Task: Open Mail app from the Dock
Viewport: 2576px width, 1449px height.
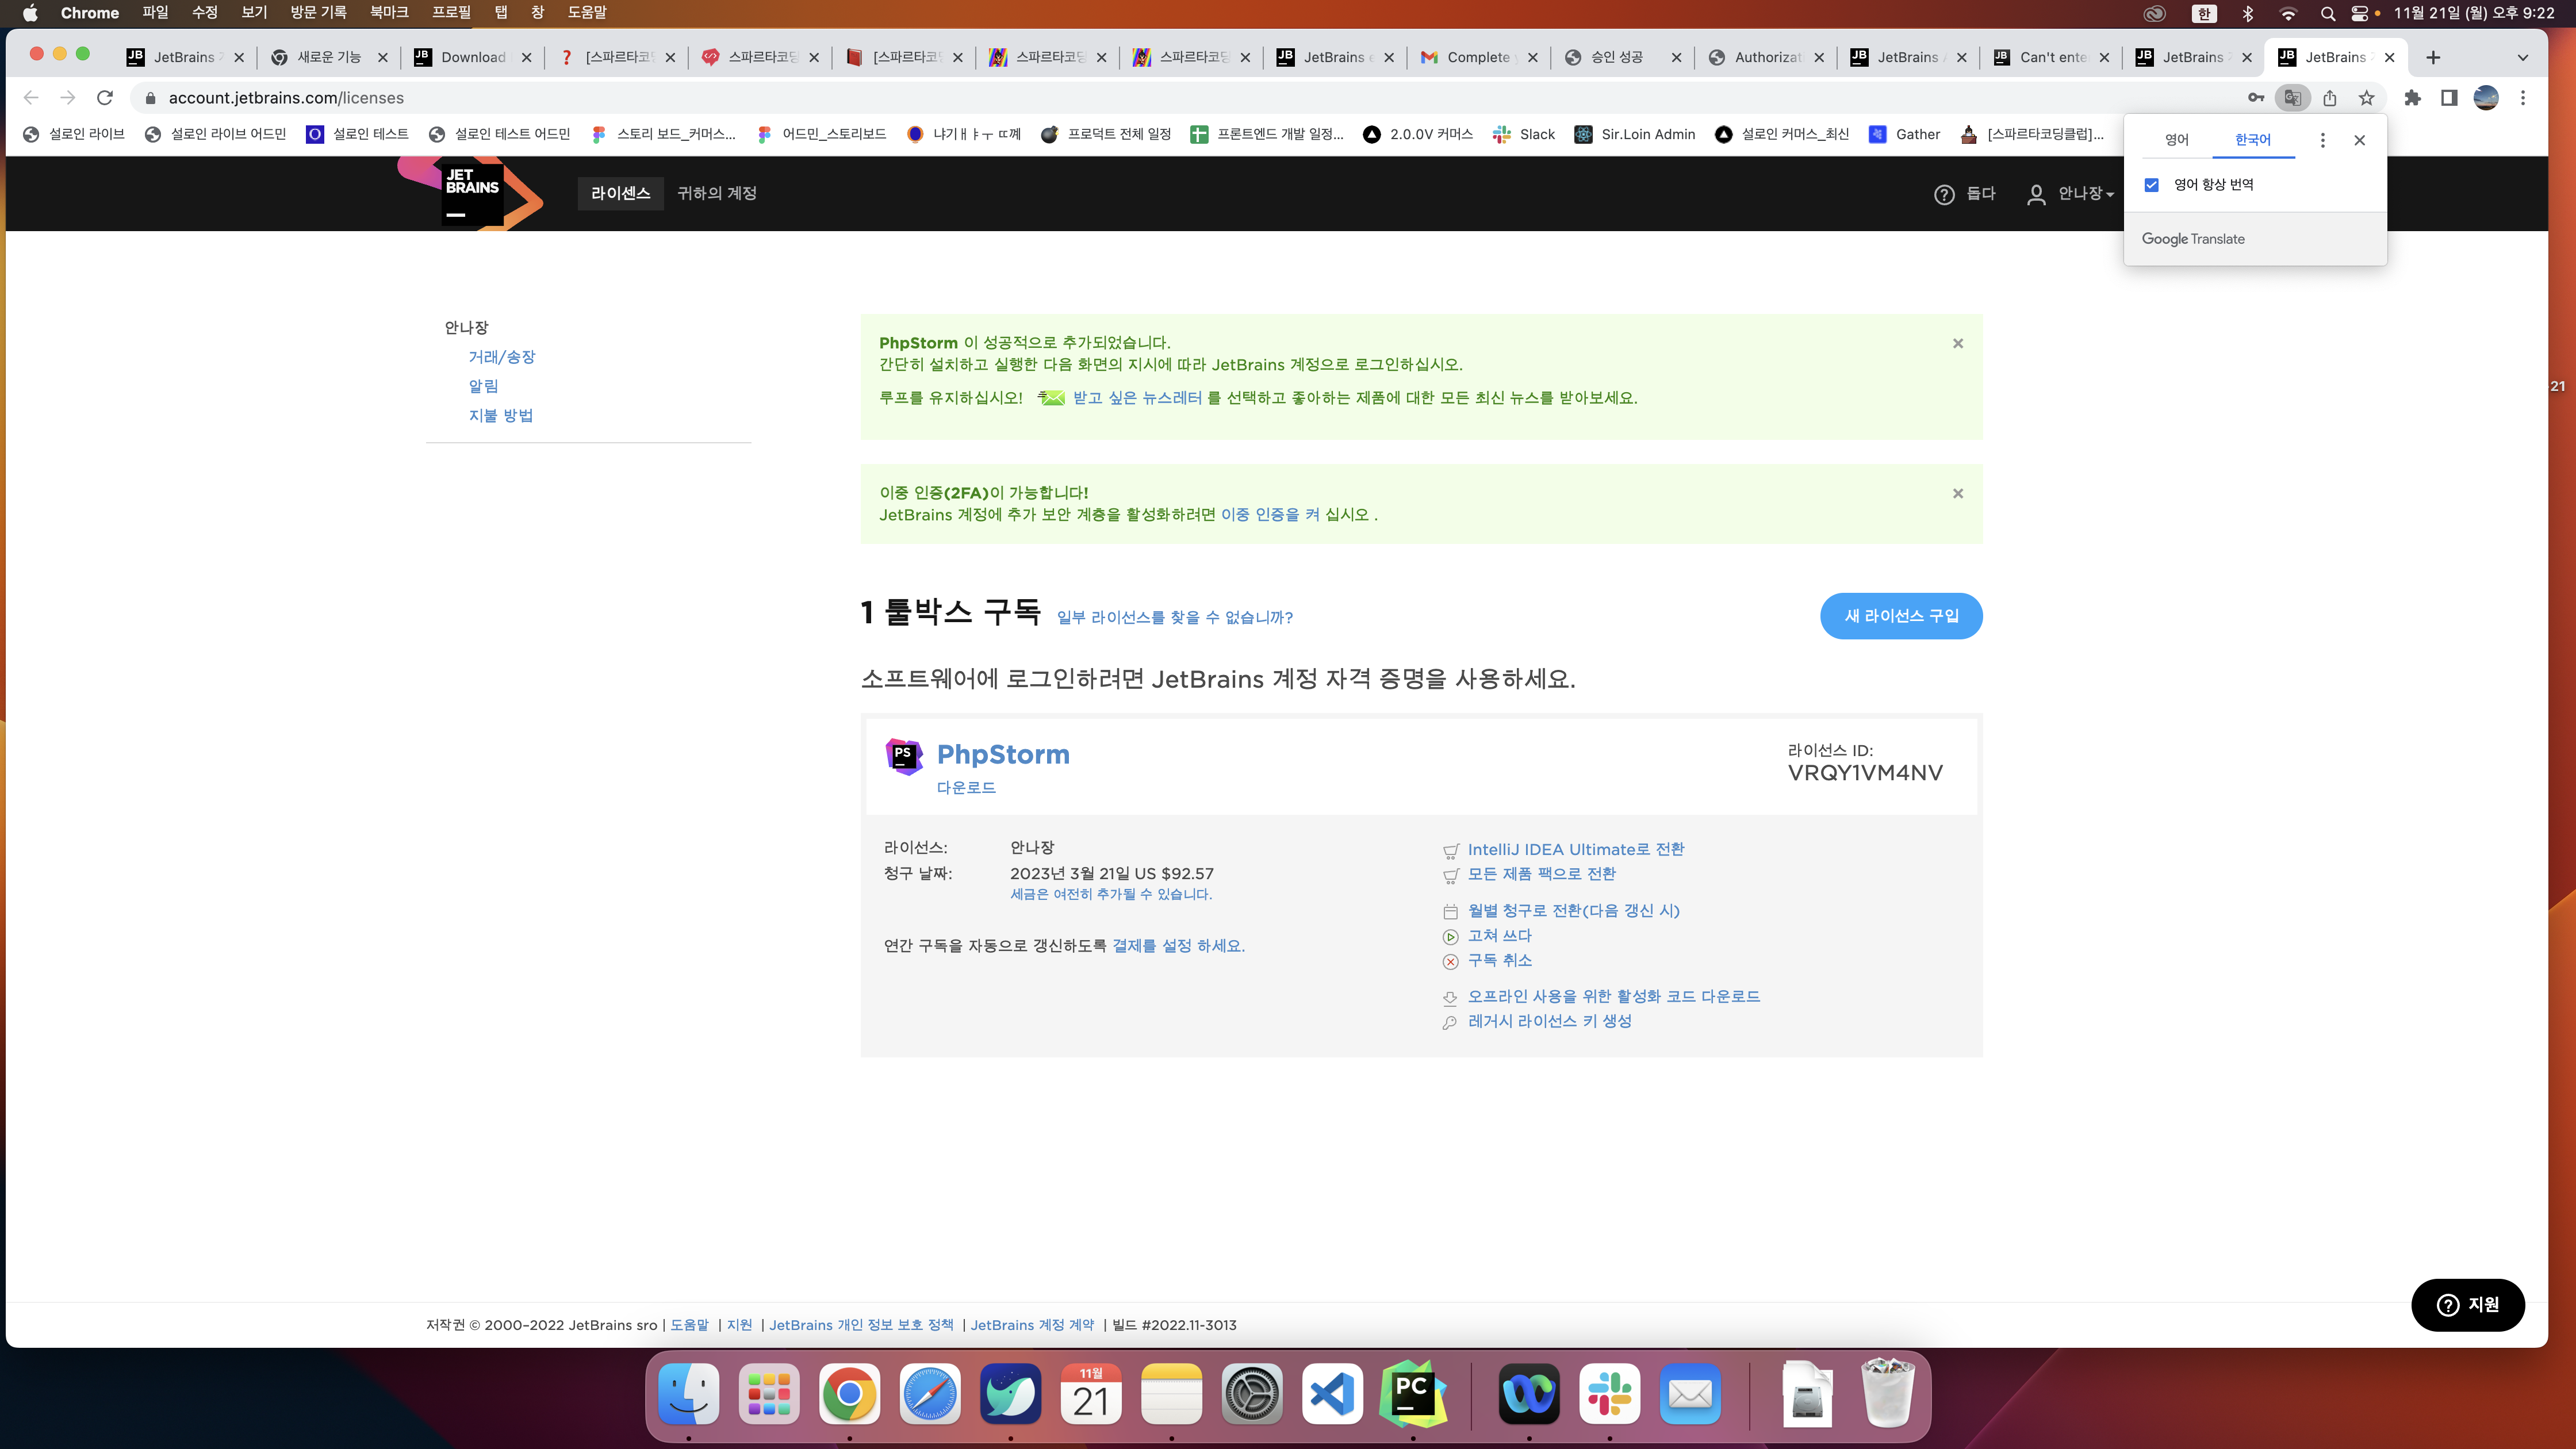Action: pos(1690,1394)
